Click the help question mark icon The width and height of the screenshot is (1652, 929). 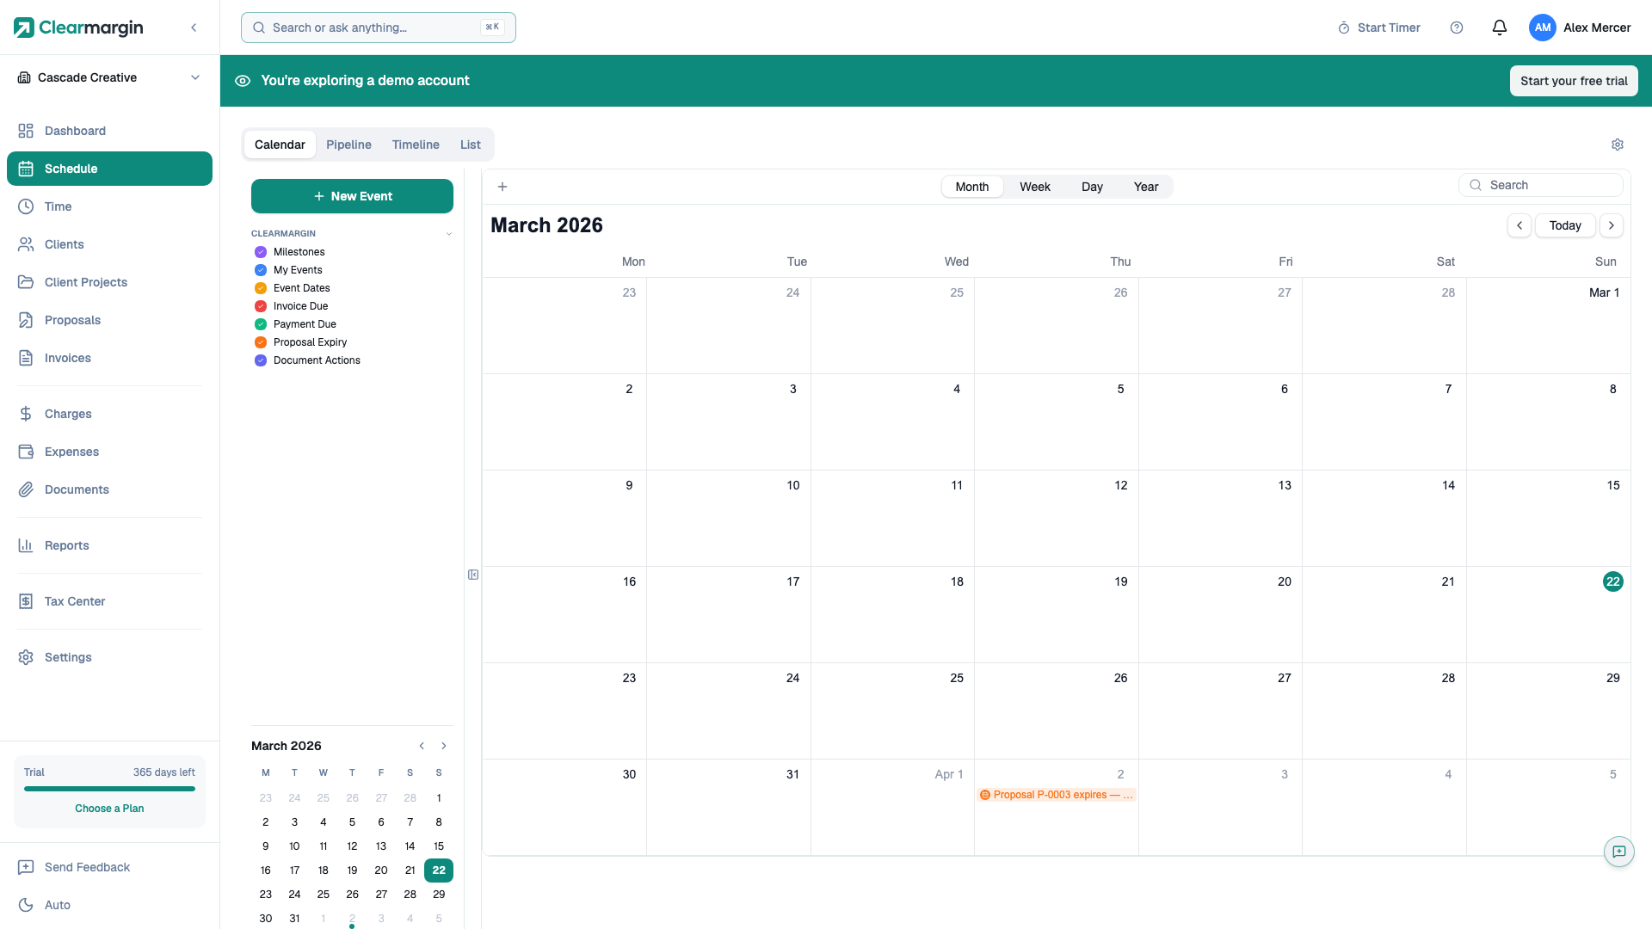pyautogui.click(x=1457, y=28)
